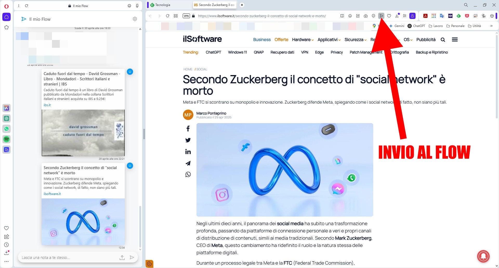Share the article on LinkedIn
This screenshot has height=268, width=499.
click(x=188, y=152)
